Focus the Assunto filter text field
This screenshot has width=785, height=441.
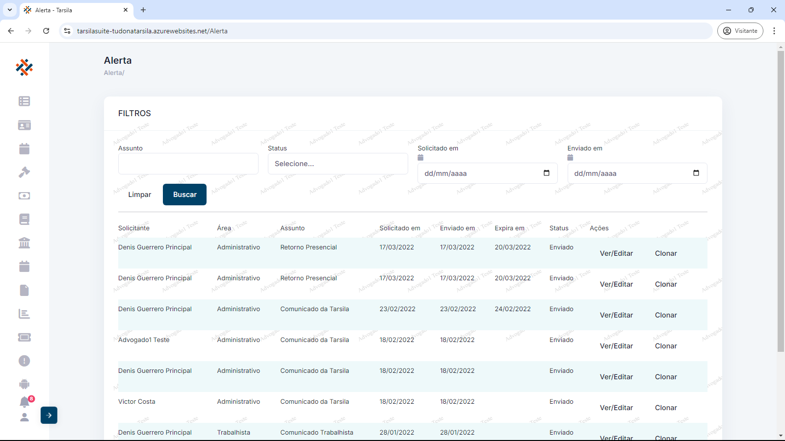tap(188, 164)
